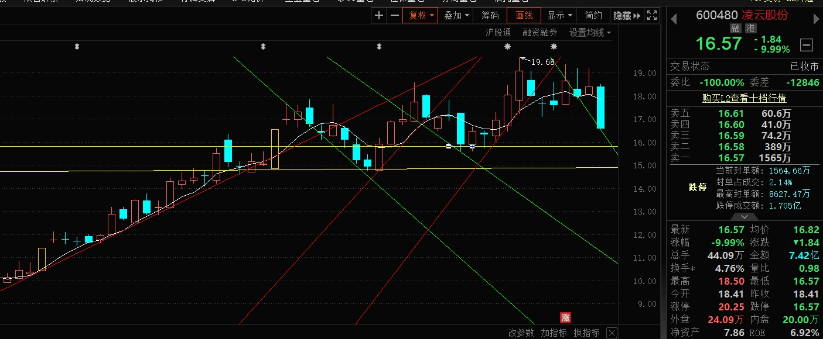Viewport: 823px width, 339px height.
Task: Click 购买L2查看十档行情 link
Action: click(x=744, y=98)
